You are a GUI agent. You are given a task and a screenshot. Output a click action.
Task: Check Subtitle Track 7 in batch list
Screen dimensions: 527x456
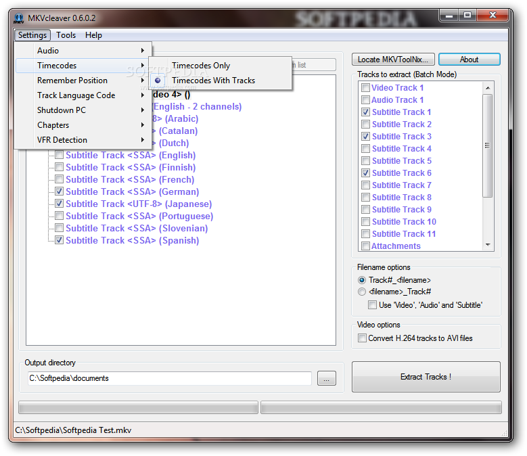pos(366,185)
